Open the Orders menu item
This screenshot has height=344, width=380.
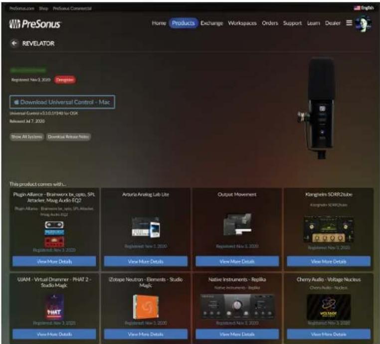tap(270, 23)
